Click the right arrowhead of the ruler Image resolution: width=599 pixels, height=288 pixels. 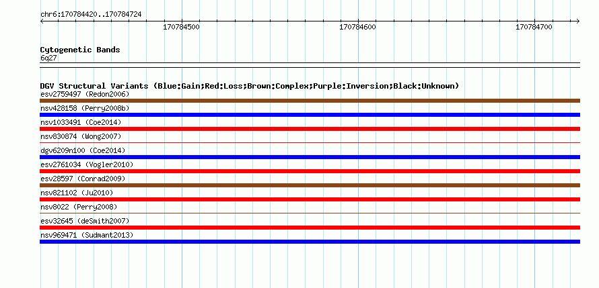pos(577,21)
